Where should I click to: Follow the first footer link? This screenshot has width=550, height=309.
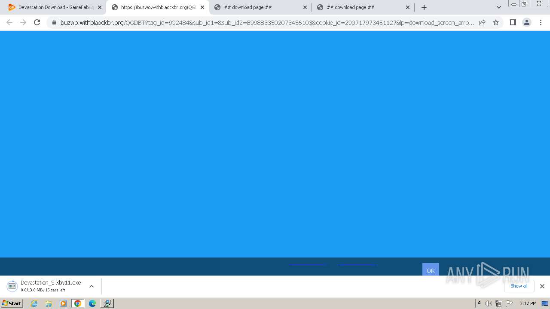click(308, 265)
